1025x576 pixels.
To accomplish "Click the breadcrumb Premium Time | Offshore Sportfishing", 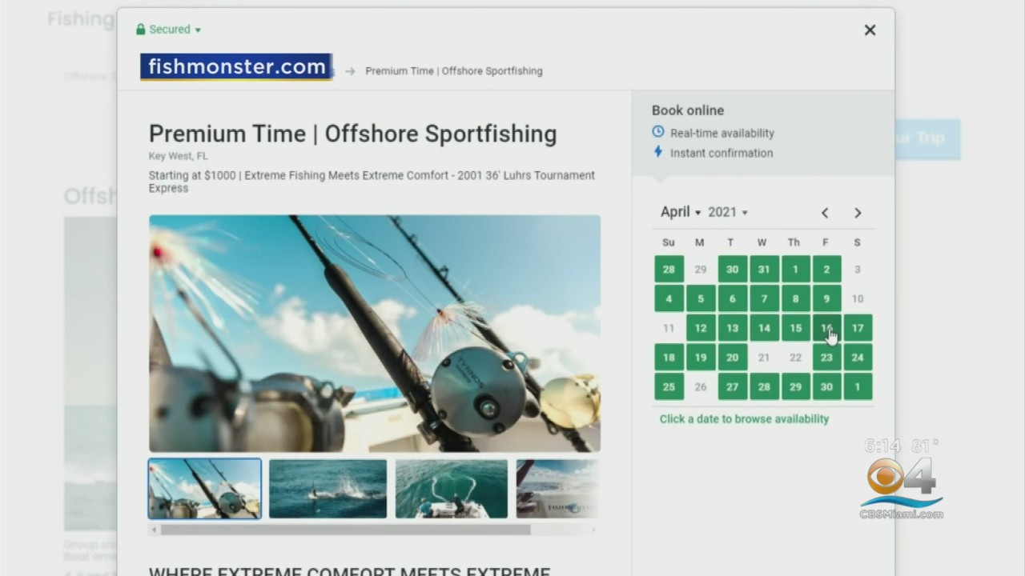I will click(454, 71).
